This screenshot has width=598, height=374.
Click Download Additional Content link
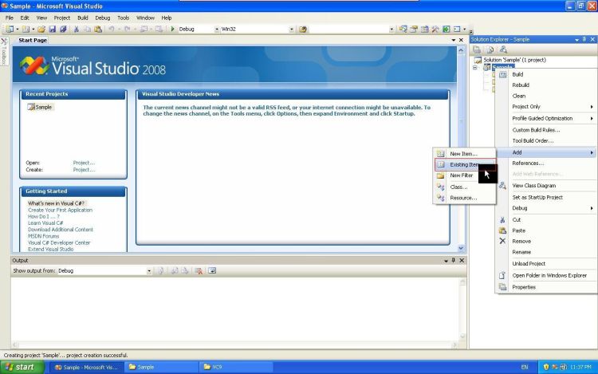tap(61, 230)
